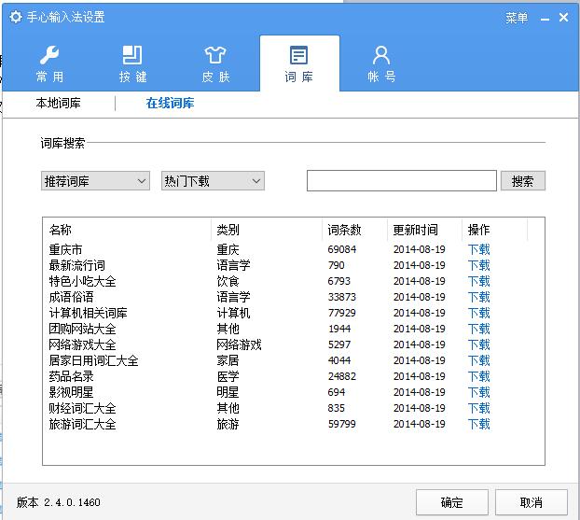580x520 pixels.
Task: Select the 计算机相关词库 row name
Action: click(x=88, y=313)
